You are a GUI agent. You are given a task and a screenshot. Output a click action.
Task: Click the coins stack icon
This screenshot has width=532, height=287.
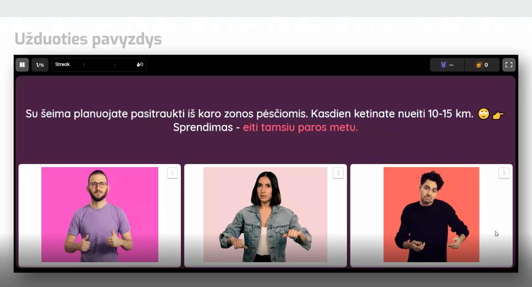(x=479, y=65)
